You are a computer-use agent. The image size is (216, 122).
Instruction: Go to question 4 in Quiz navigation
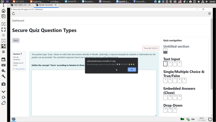click(x=179, y=64)
